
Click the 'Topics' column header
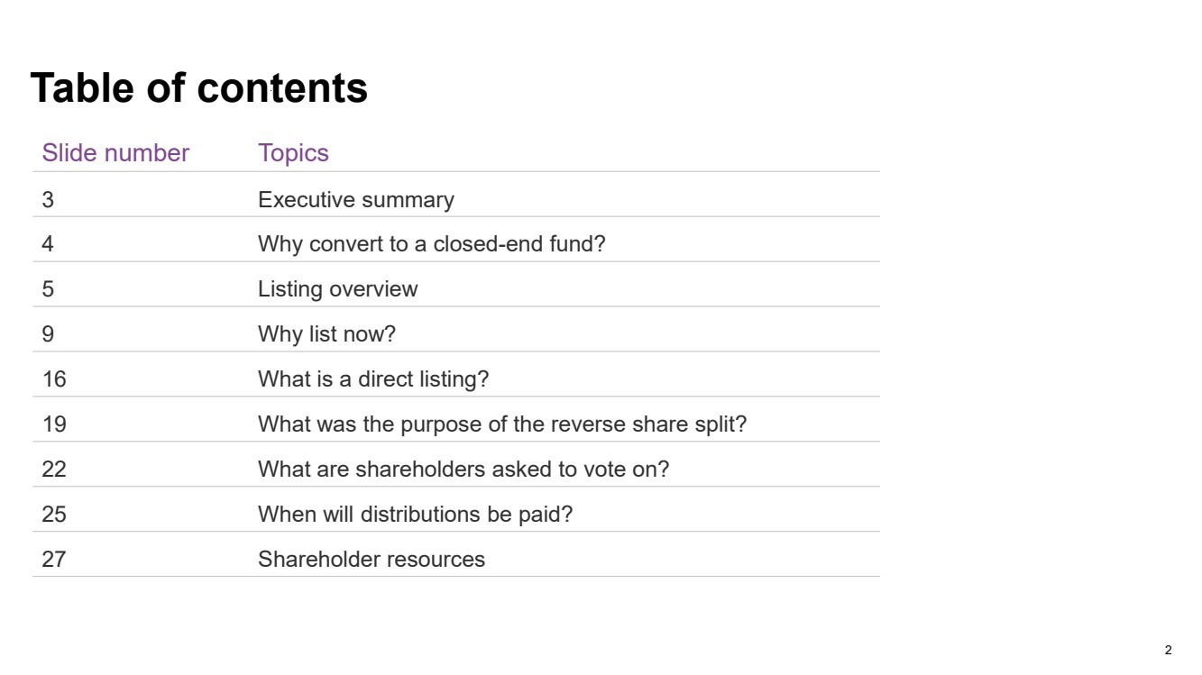[293, 154]
